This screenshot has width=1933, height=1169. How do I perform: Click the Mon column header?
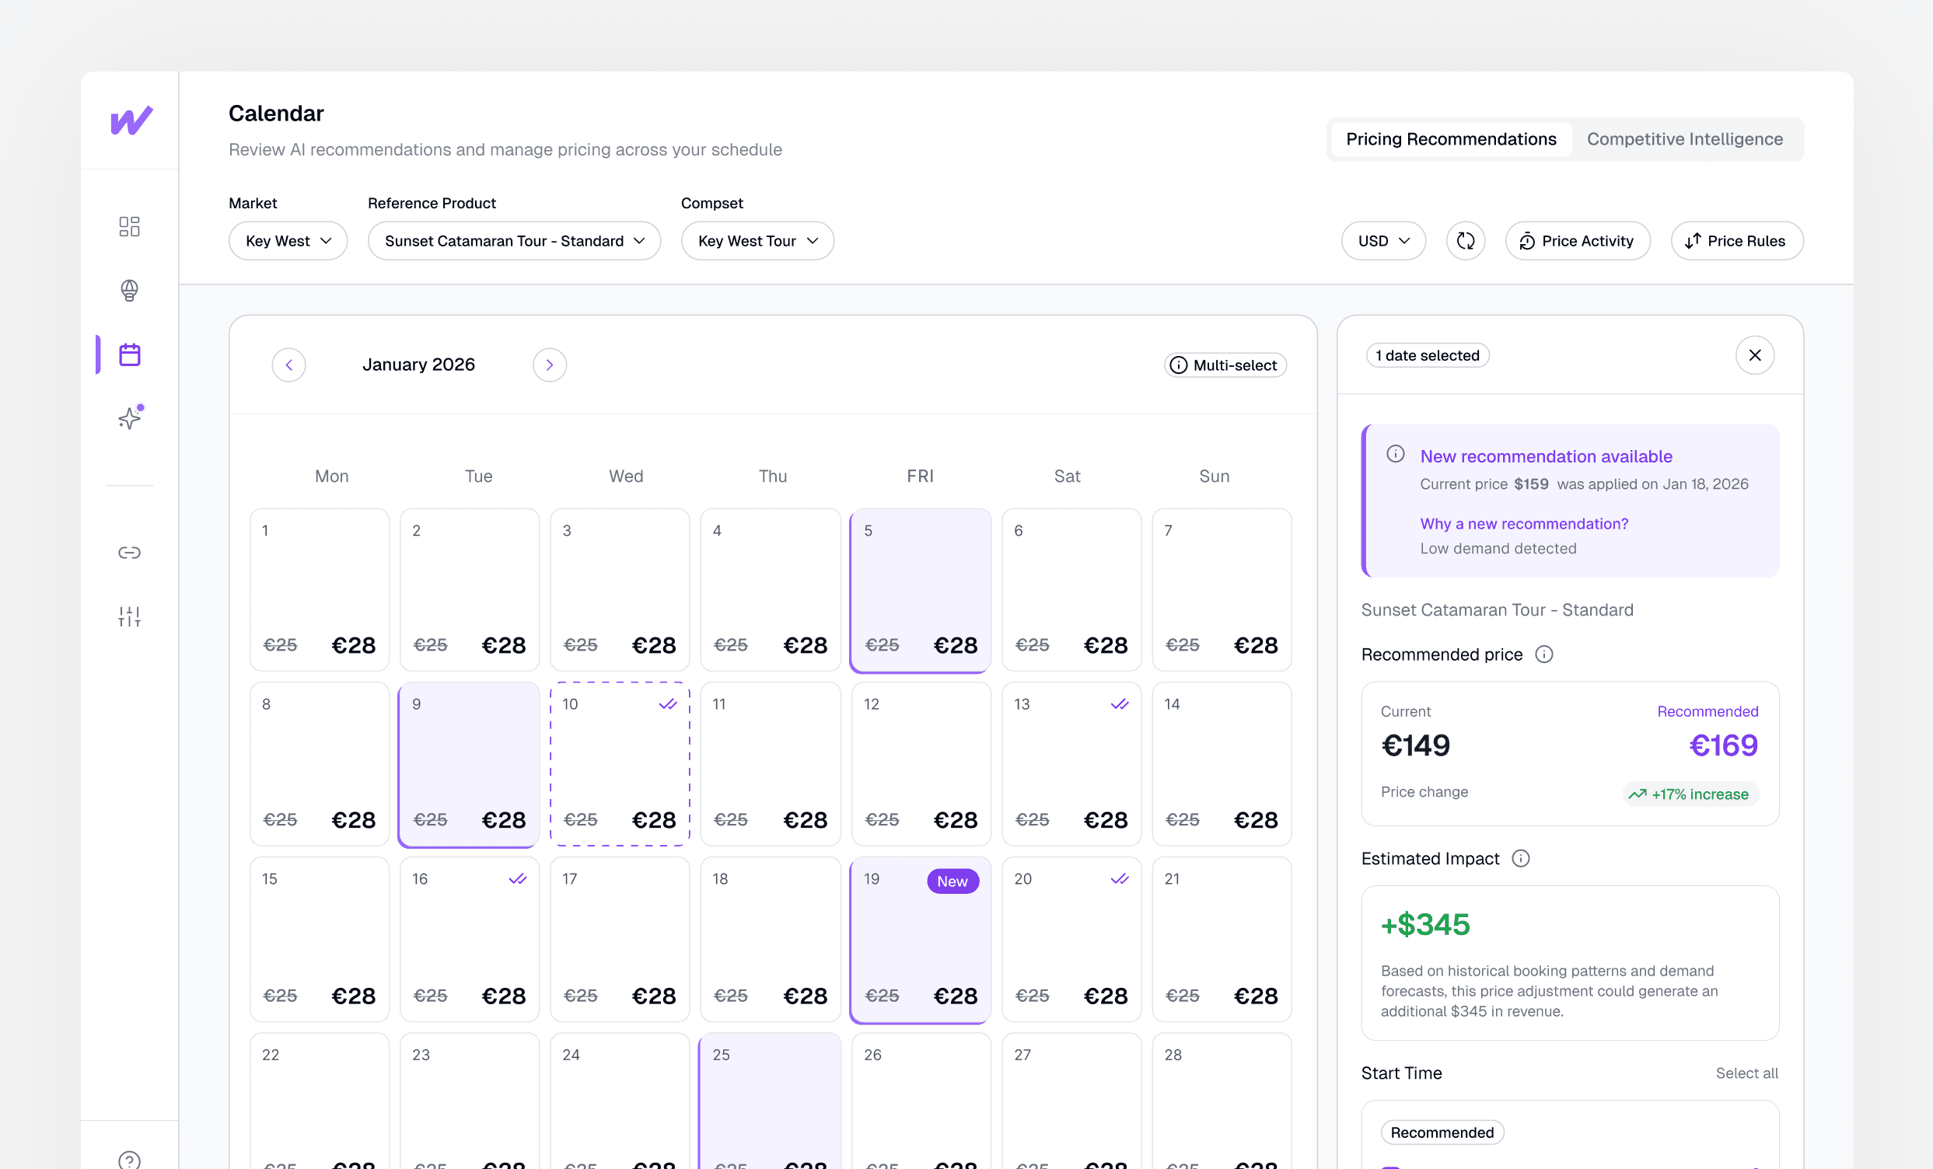point(332,476)
